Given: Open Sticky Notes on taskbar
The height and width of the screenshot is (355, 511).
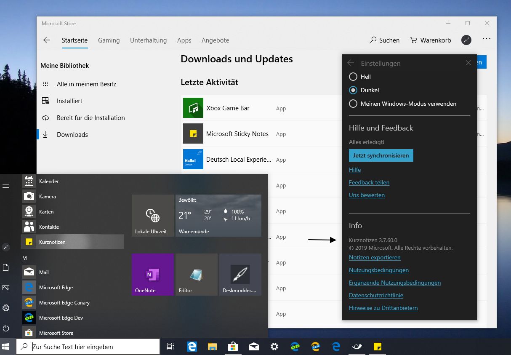Looking at the screenshot, I should [378, 347].
